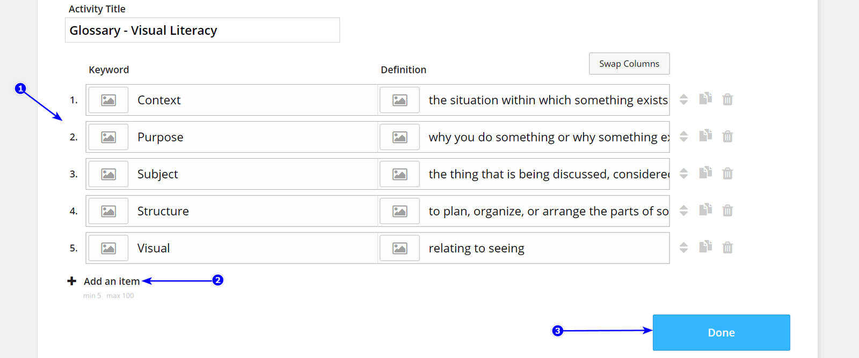
Task: Click the Subject keyword text field
Action: click(x=252, y=174)
